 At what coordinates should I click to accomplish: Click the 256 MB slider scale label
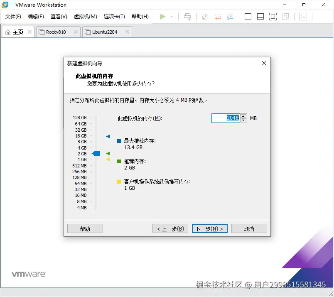[x=79, y=172]
